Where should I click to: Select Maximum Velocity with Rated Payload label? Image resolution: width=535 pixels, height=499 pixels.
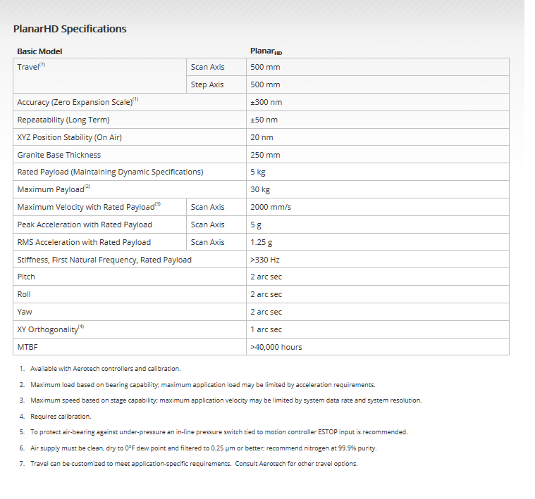coord(89,207)
